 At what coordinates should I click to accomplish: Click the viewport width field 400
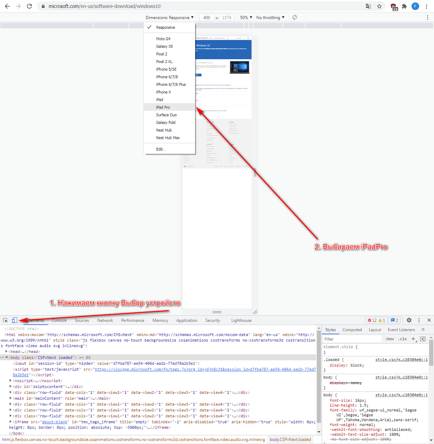(x=207, y=17)
